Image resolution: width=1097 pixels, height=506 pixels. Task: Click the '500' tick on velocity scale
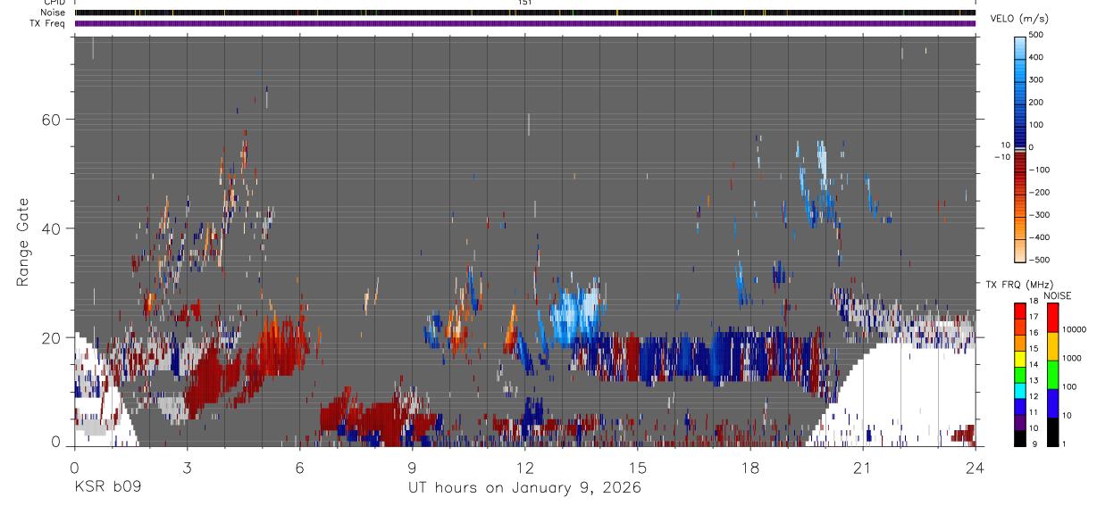[1038, 35]
